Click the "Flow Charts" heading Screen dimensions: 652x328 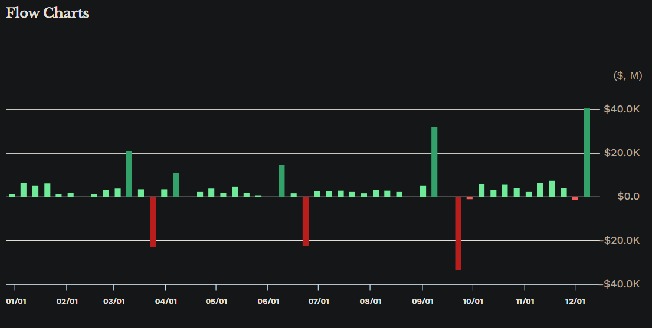point(47,13)
